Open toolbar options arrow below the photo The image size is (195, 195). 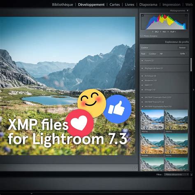135,167
